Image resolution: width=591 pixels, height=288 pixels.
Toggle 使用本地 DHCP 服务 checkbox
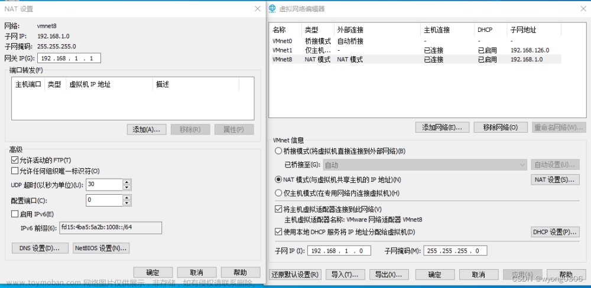(278, 232)
